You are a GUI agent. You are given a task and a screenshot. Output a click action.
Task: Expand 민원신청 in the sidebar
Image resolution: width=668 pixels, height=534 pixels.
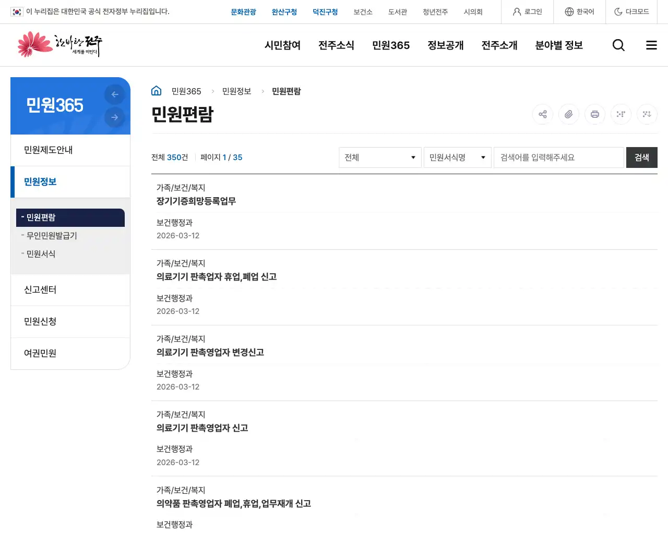(x=70, y=322)
